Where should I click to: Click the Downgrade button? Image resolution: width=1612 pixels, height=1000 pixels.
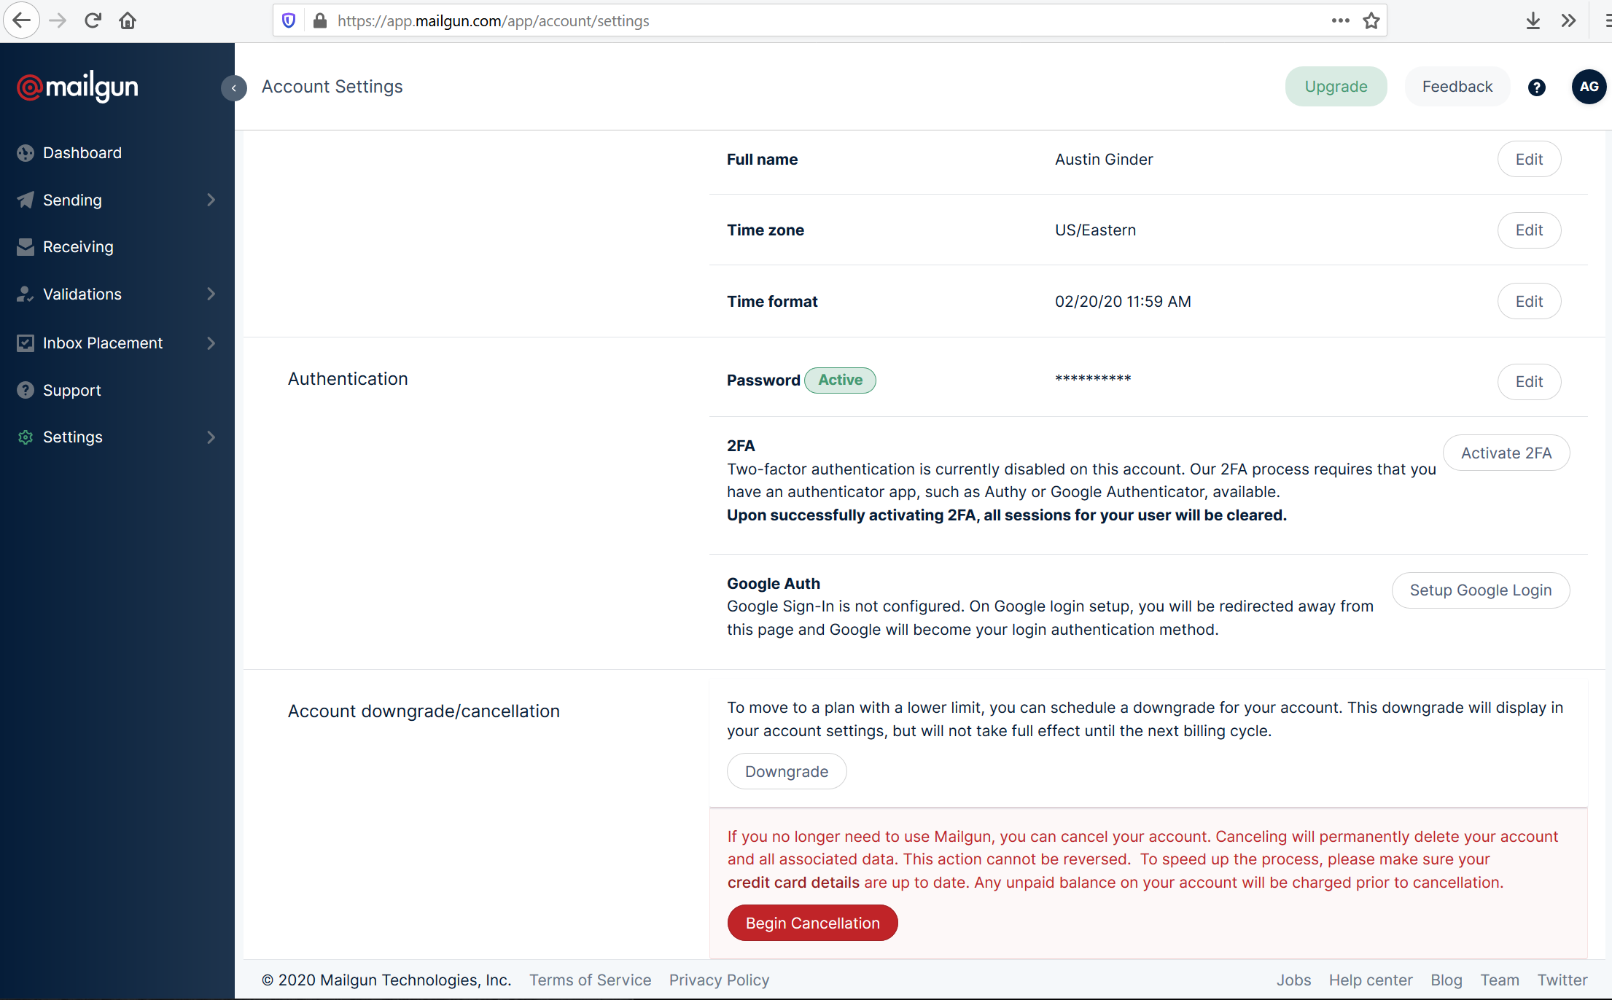tap(787, 772)
